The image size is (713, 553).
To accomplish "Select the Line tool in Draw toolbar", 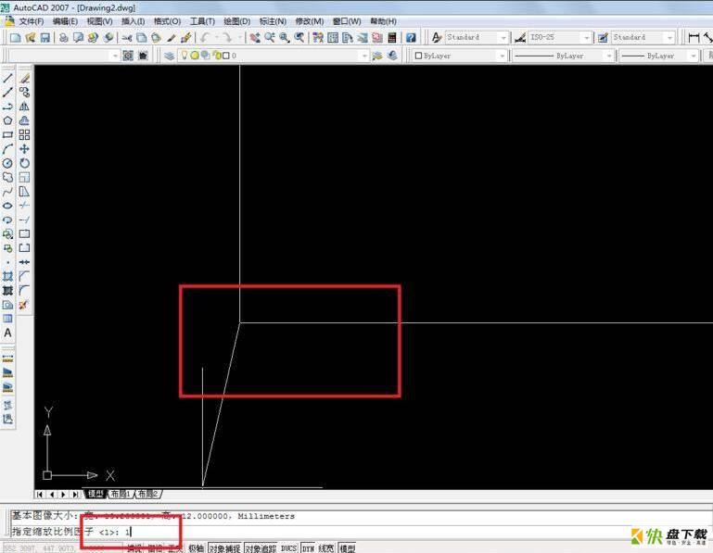I will 7,78.
